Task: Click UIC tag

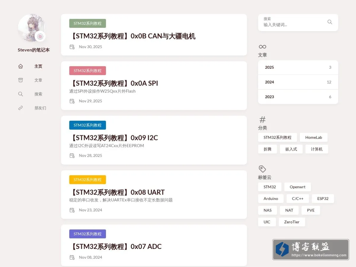Action: (267, 222)
